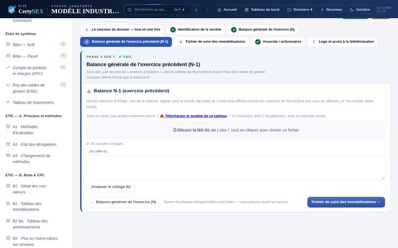Open Le classeur du dossier phase tab
Viewport: 398px width, 248px height.
(122, 30)
